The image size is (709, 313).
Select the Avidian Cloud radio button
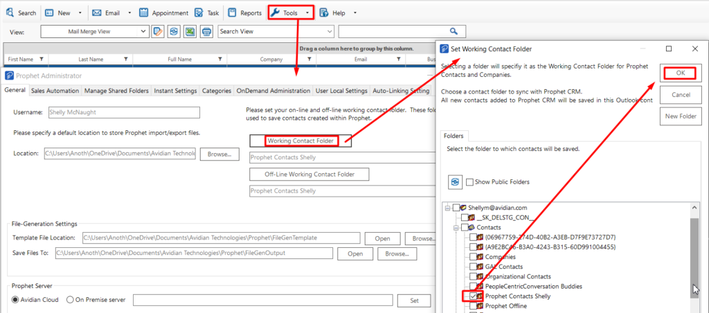coord(15,300)
